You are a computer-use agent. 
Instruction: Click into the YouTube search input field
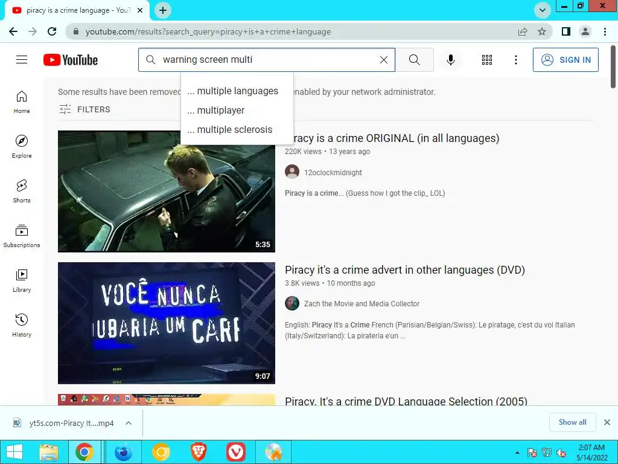pos(268,60)
